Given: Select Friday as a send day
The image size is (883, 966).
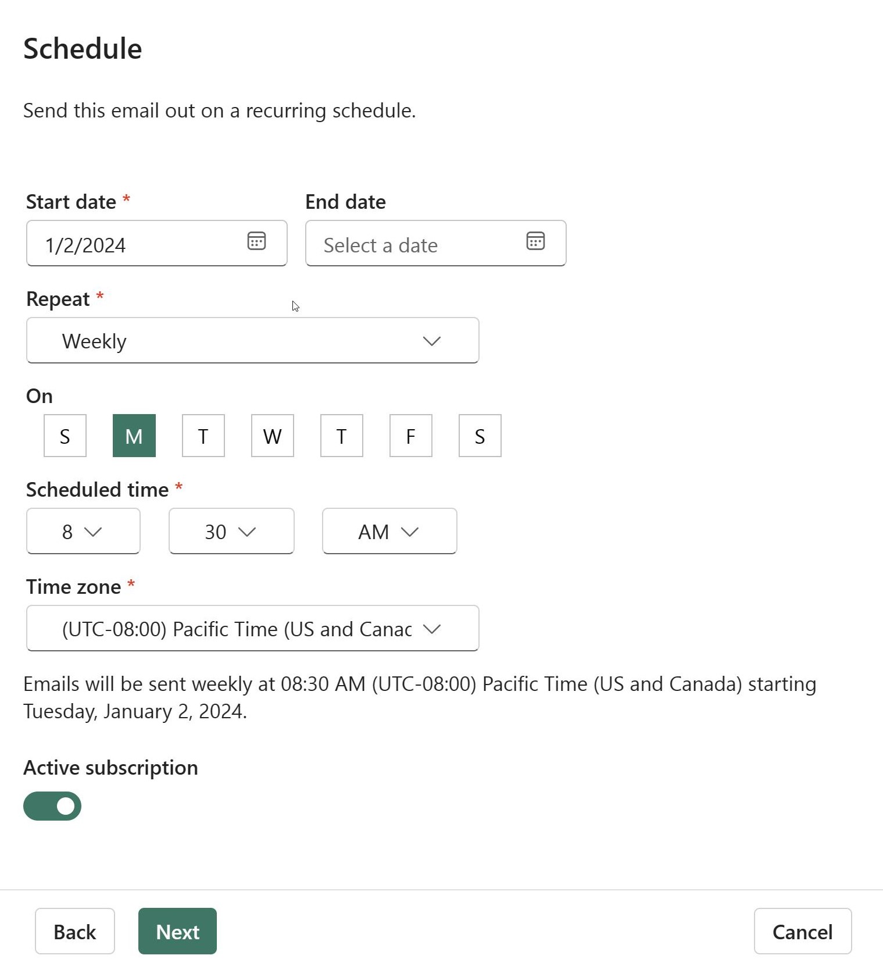Looking at the screenshot, I should tap(410, 435).
